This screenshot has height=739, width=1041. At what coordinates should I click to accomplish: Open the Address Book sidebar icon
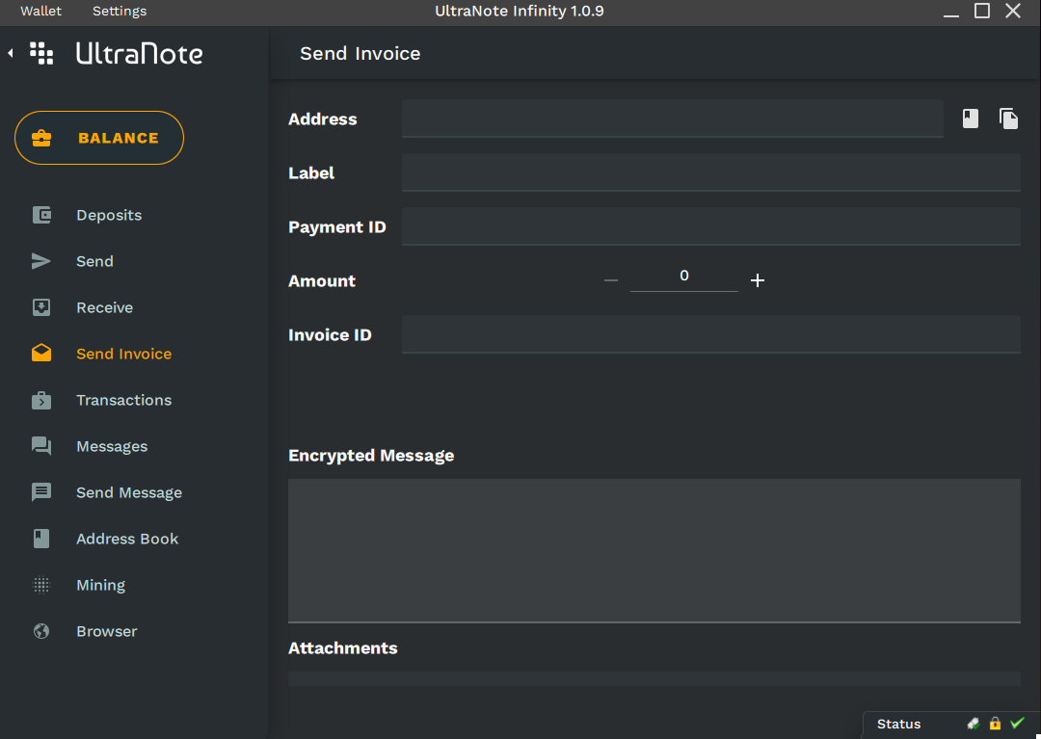click(x=41, y=539)
